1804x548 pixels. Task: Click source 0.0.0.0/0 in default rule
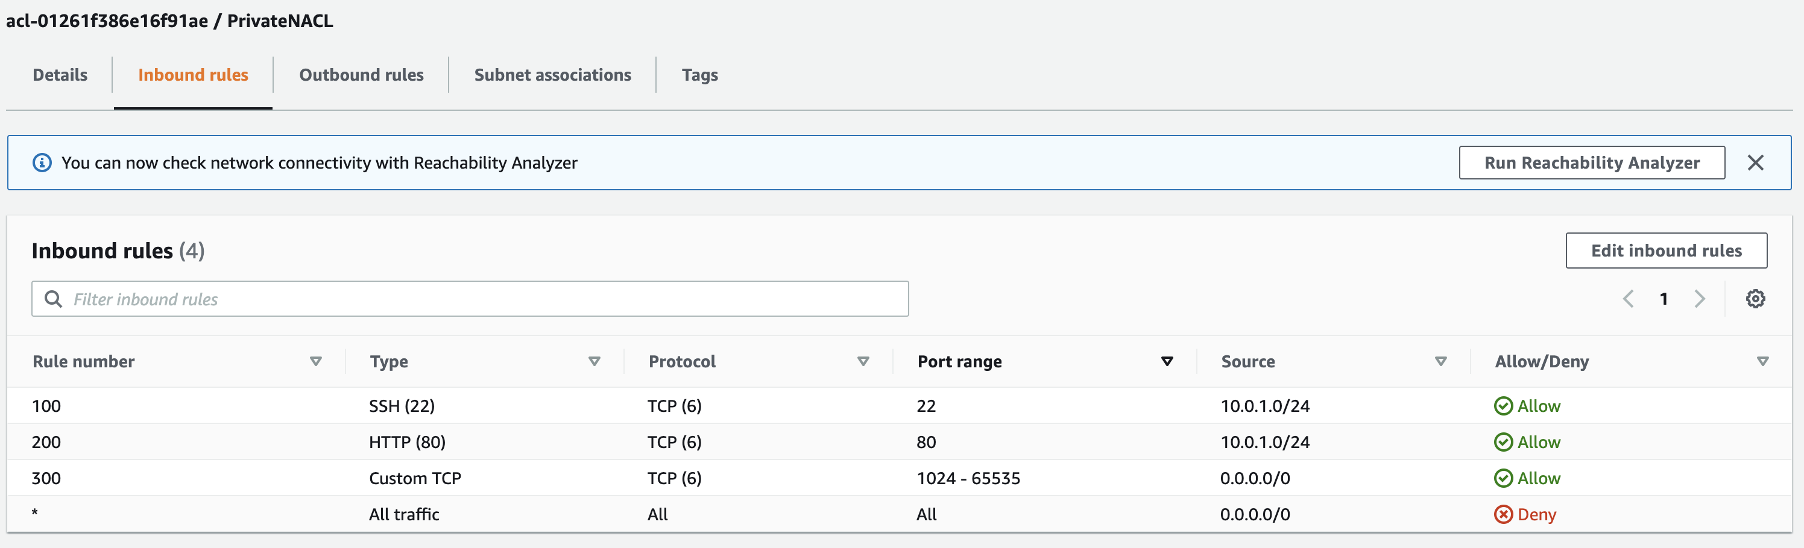[x=1255, y=514]
